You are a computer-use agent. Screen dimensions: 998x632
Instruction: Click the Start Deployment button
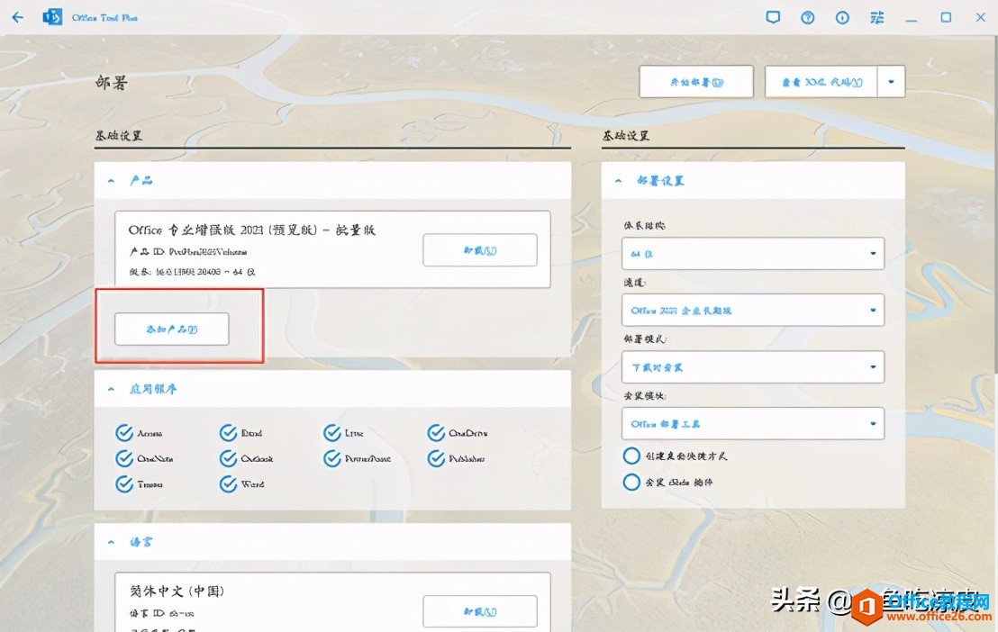pos(695,81)
